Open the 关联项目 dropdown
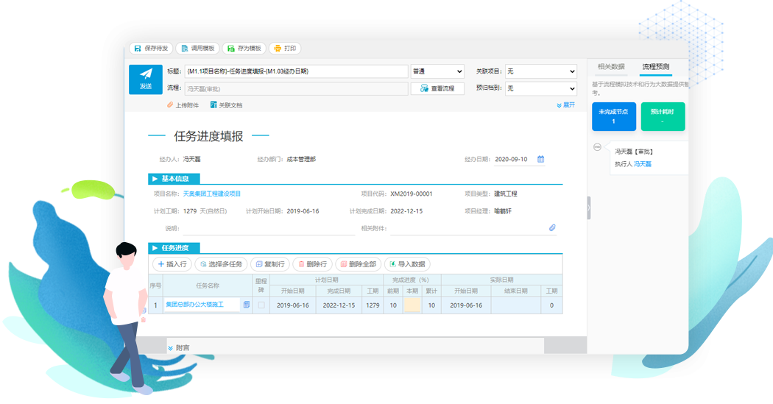The image size is (773, 404). tap(541, 71)
